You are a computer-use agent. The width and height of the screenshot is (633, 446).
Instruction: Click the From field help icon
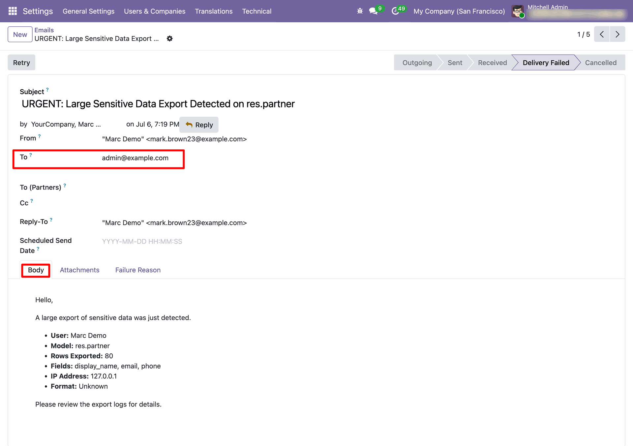(x=40, y=136)
